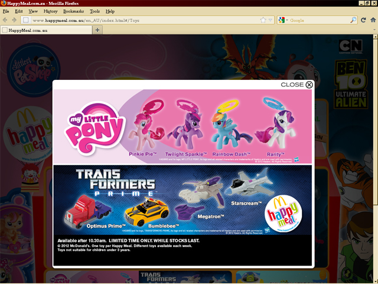Click the Twilight Sparkle toy image
The height and width of the screenshot is (284, 378).
(186, 125)
